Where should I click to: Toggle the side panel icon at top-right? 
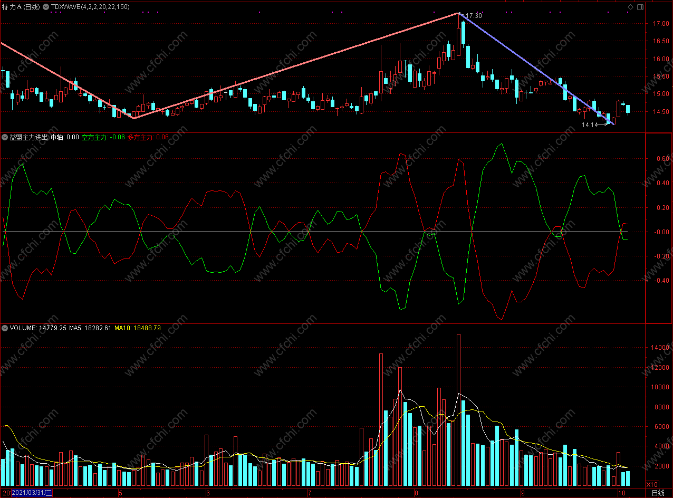tap(640, 7)
